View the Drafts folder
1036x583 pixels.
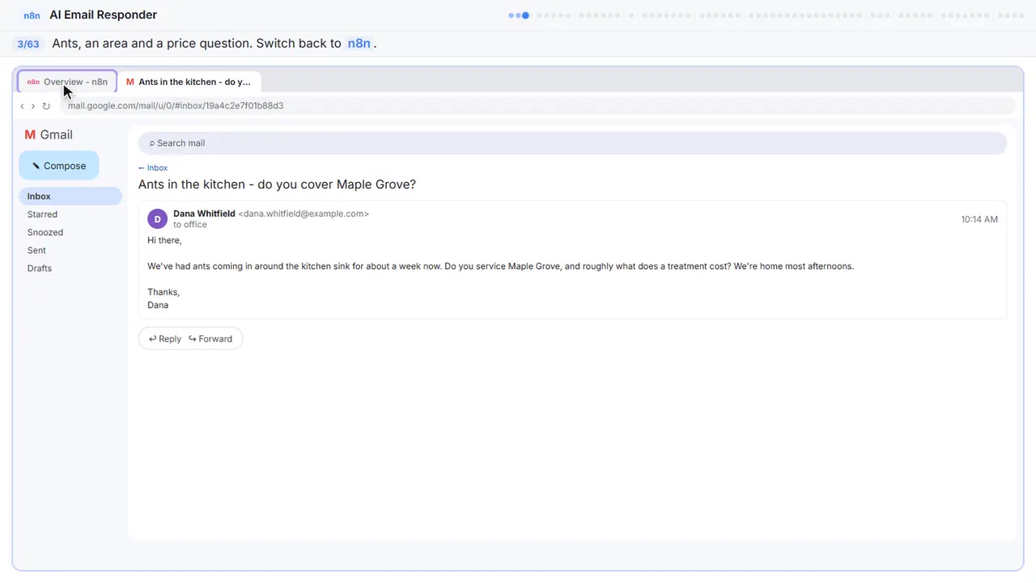[x=70, y=268]
